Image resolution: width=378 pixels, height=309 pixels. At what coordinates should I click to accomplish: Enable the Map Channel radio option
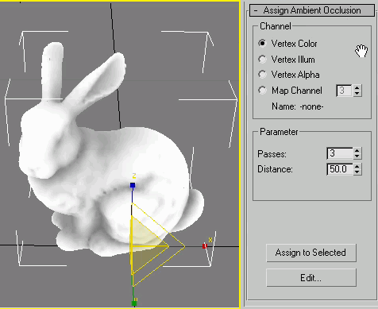(262, 91)
